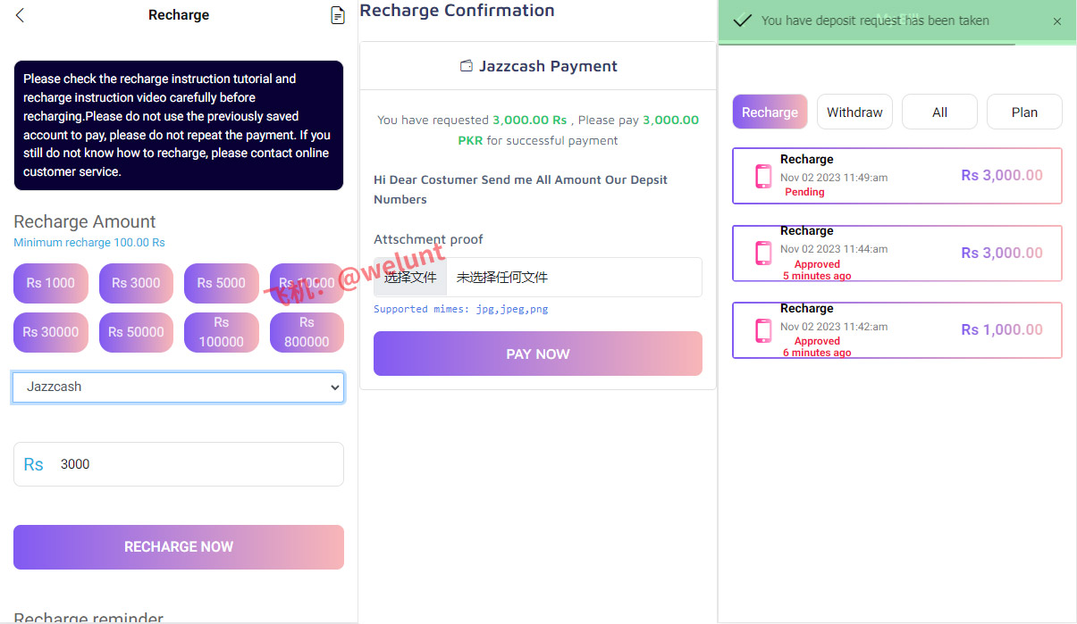This screenshot has width=1077, height=624.
Task: Close the deposit request notification
Action: (x=1057, y=21)
